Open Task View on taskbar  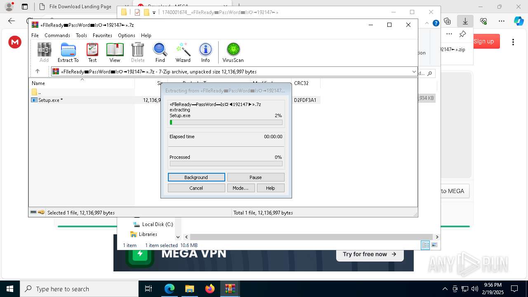point(149,289)
